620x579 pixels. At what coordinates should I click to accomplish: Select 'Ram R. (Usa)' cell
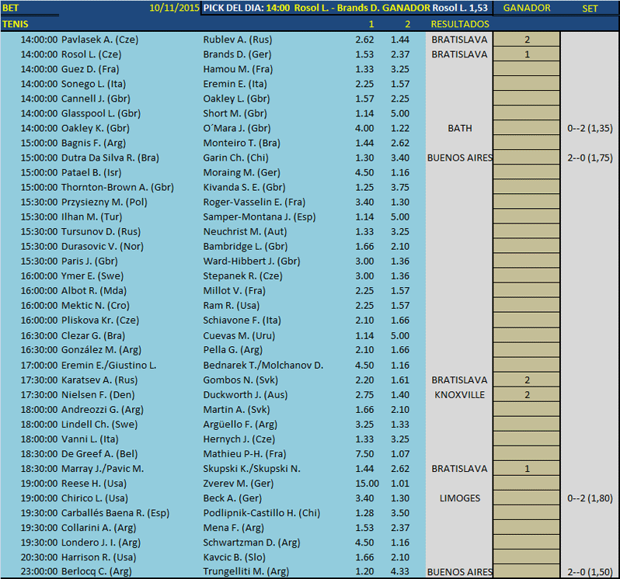click(232, 306)
